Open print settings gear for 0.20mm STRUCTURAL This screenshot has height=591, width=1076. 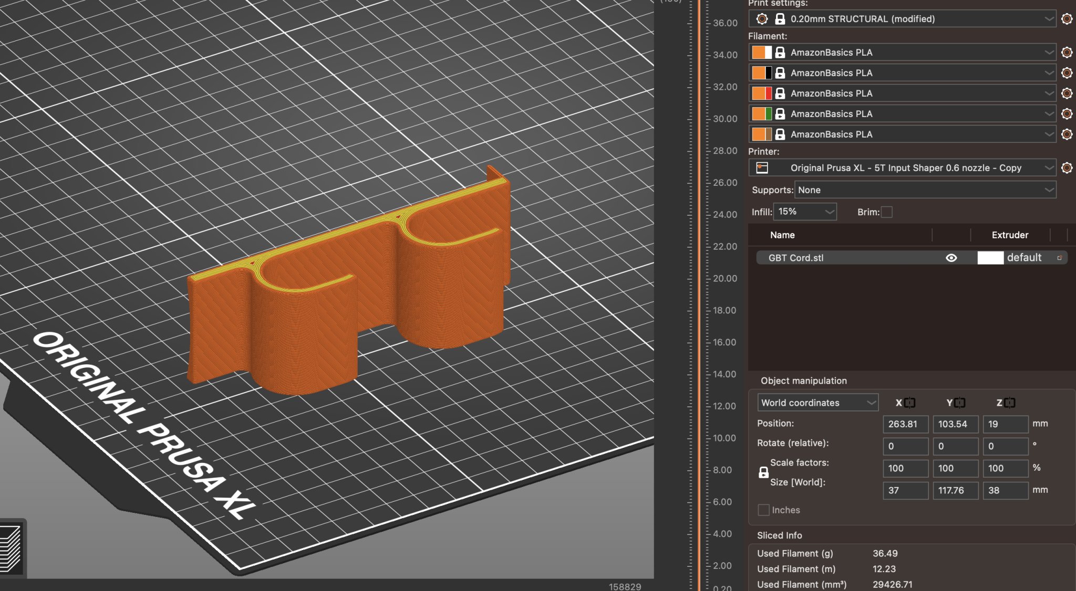click(x=1067, y=19)
